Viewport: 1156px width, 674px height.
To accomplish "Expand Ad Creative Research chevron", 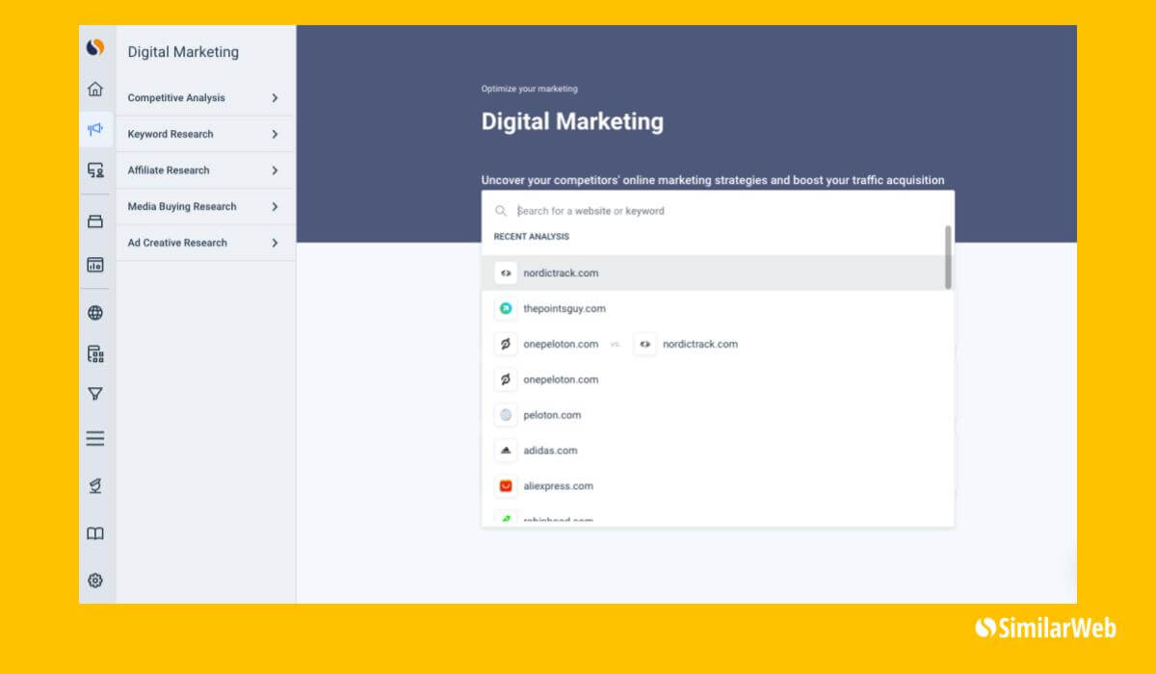I will (x=275, y=243).
